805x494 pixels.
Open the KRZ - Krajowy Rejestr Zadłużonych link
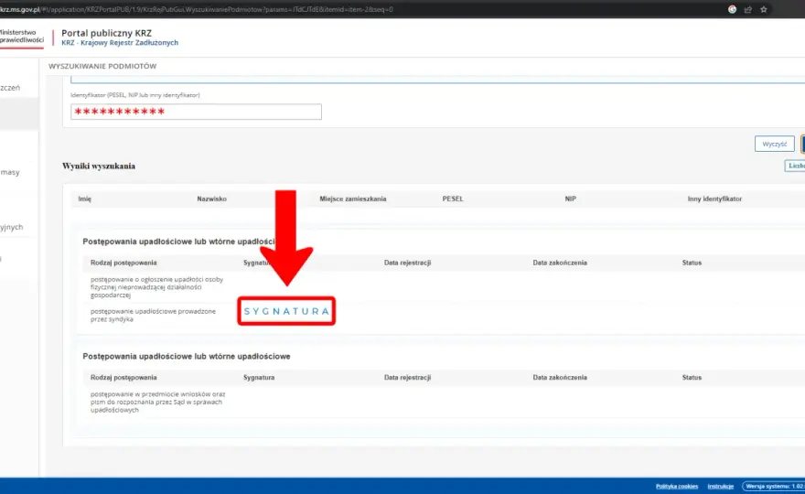pyautogui.click(x=120, y=43)
